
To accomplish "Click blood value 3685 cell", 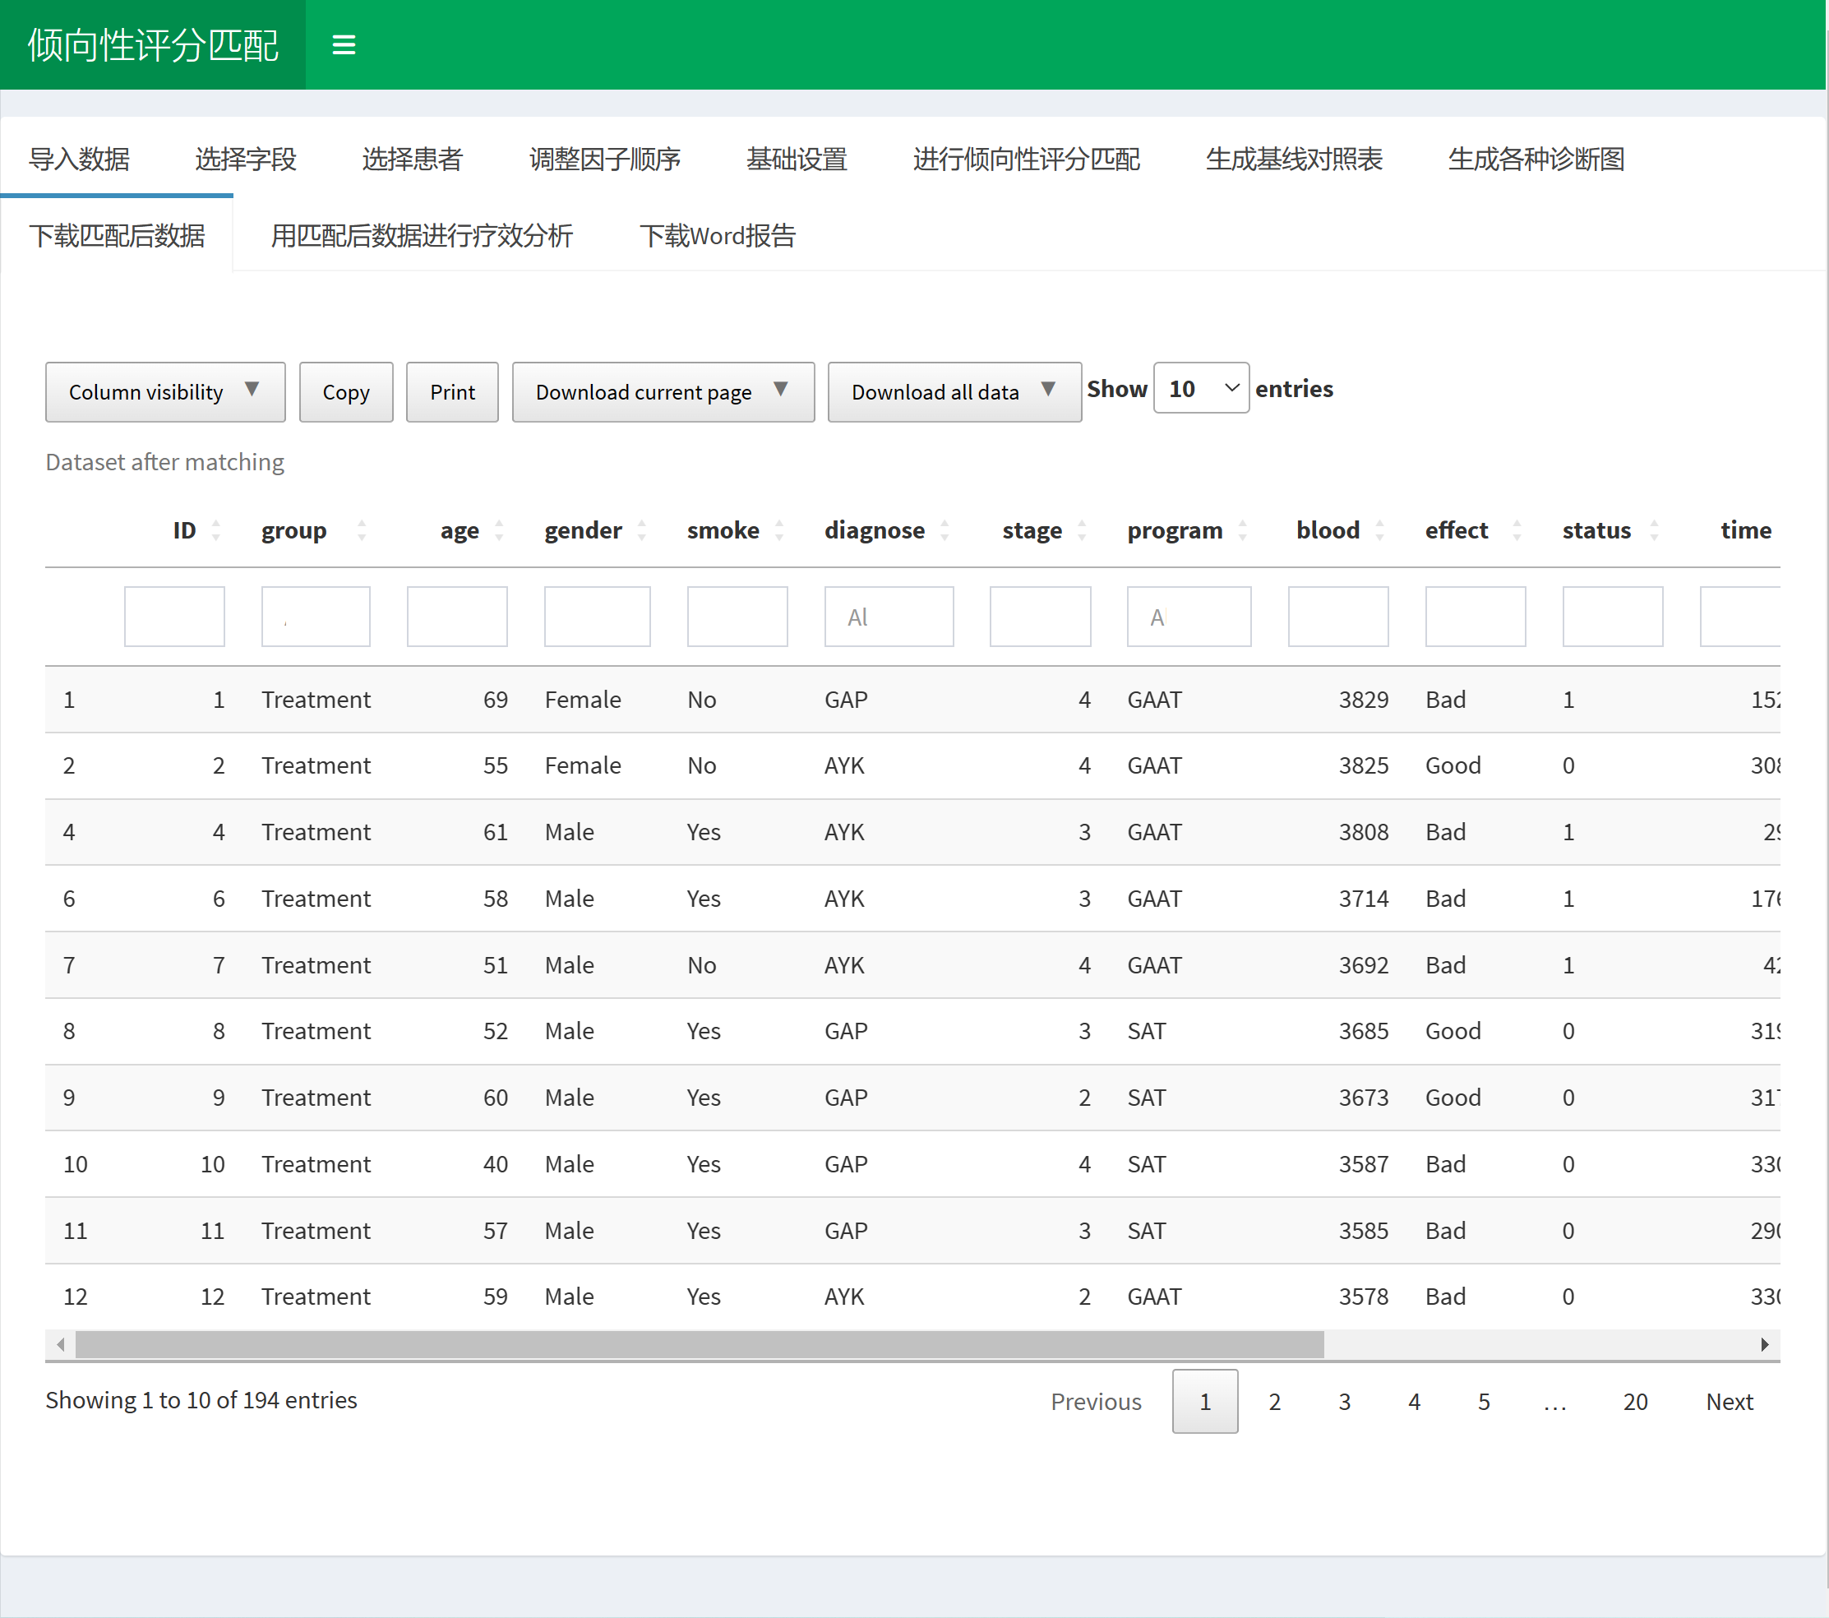I will point(1364,1031).
